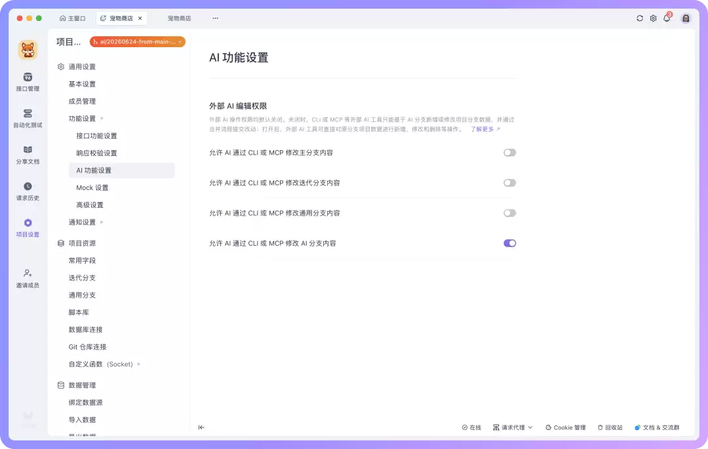Click the 通用设置 gear icon
This screenshot has height=449, width=708.
pyautogui.click(x=61, y=67)
